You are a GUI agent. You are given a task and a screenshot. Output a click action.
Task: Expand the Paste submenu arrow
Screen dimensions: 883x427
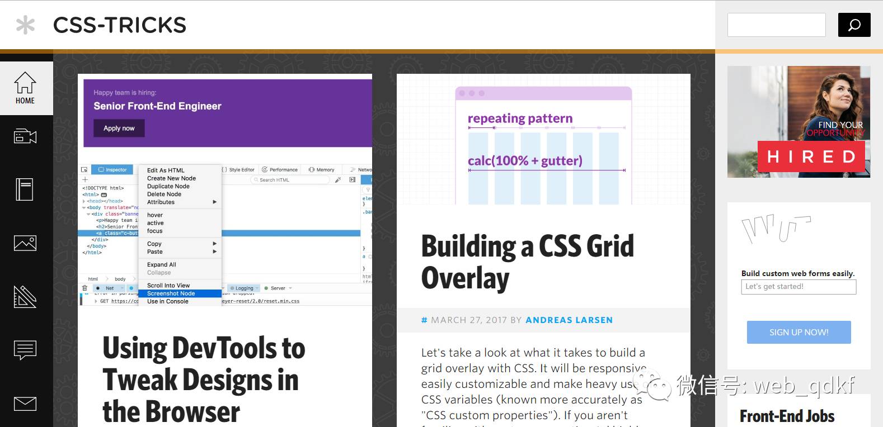[x=214, y=252]
